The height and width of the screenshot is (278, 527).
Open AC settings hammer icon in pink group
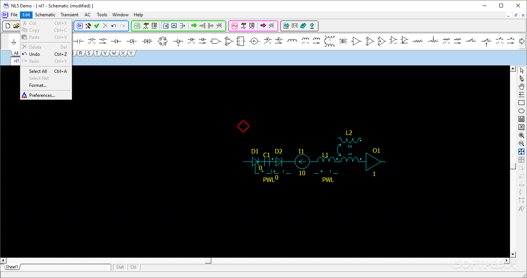point(243,26)
